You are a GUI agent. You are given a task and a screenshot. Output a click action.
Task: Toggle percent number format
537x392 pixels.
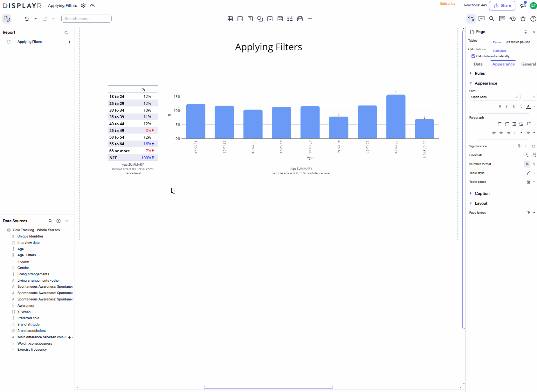point(527,164)
